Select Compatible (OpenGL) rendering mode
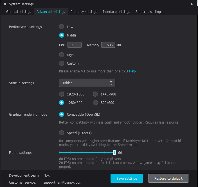This screenshot has height=187, width=198. pyautogui.click(x=62, y=114)
